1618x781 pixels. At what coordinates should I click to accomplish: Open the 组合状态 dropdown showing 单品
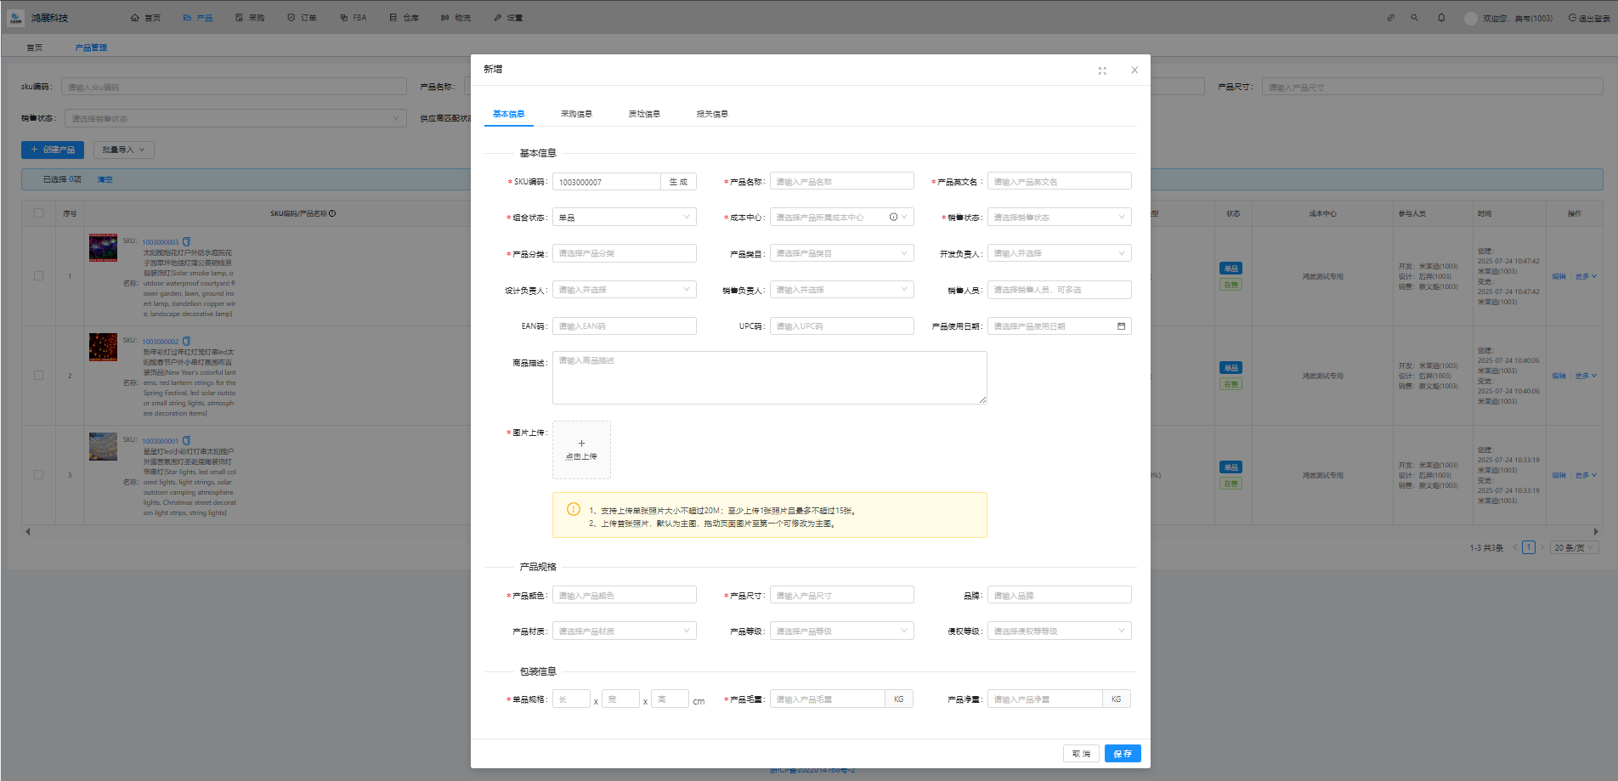pyautogui.click(x=624, y=218)
